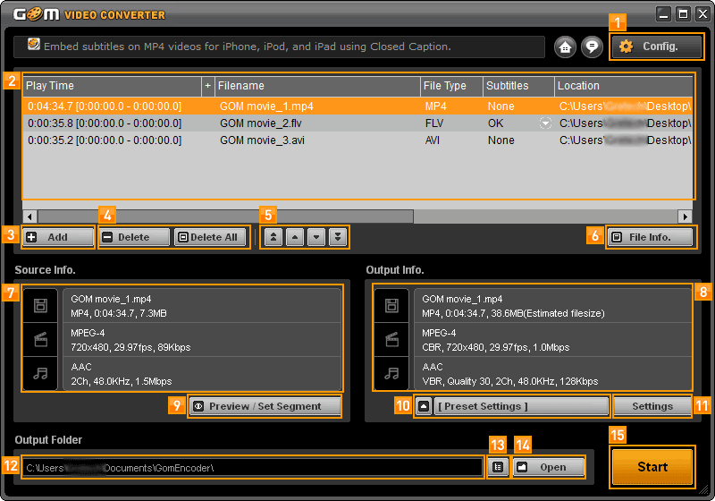Click the output folder browse list icon
The width and height of the screenshot is (715, 501).
click(x=498, y=467)
